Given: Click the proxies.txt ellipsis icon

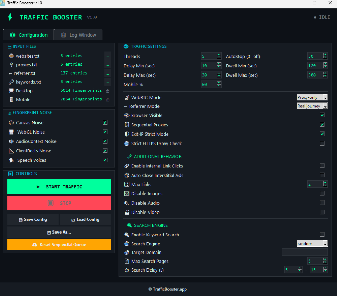Looking at the screenshot, I should point(108,65).
